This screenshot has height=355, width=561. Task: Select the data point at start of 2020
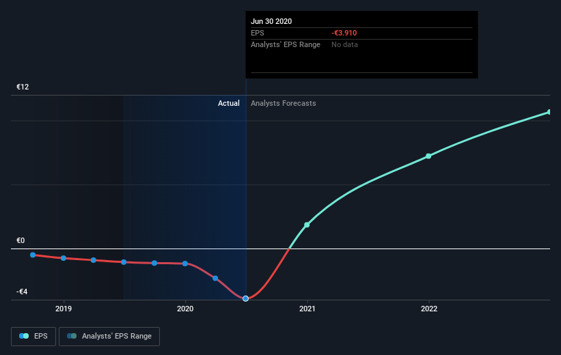(185, 264)
